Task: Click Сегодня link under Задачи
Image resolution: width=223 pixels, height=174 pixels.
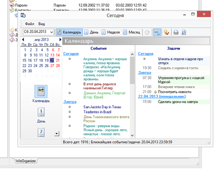Action: point(146,54)
